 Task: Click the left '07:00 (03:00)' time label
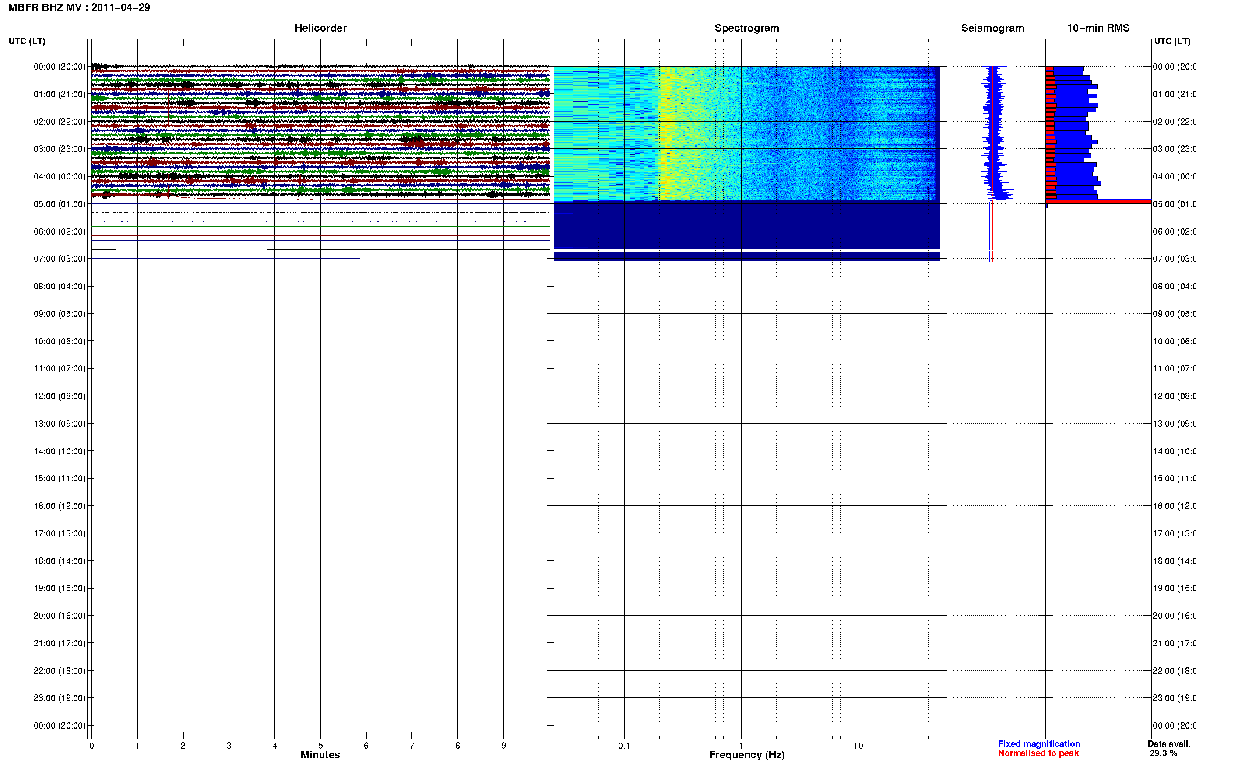[x=60, y=258]
